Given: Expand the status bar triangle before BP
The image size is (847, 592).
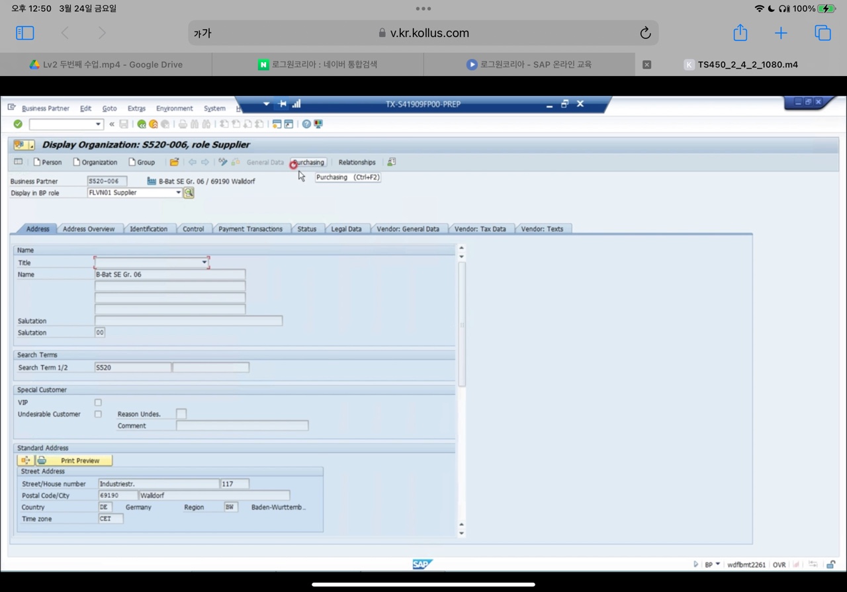Looking at the screenshot, I should [695, 564].
